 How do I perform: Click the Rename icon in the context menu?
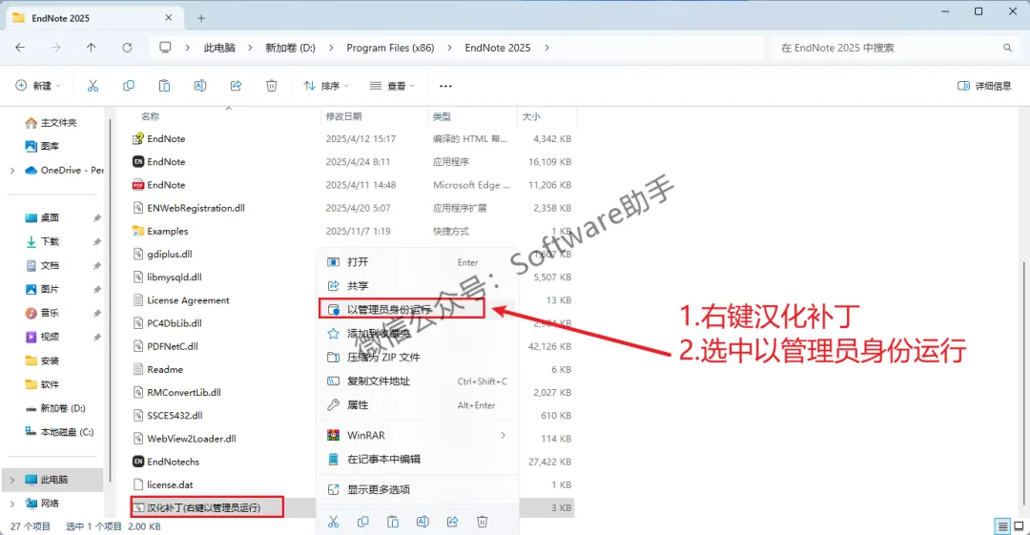tap(422, 522)
